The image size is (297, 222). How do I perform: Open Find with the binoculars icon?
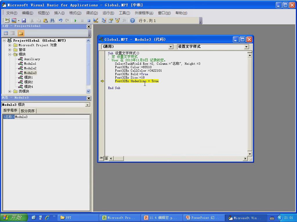point(52,21)
